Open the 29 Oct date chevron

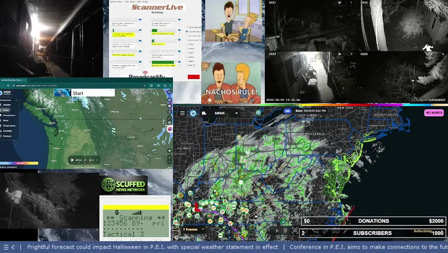tap(79, 163)
